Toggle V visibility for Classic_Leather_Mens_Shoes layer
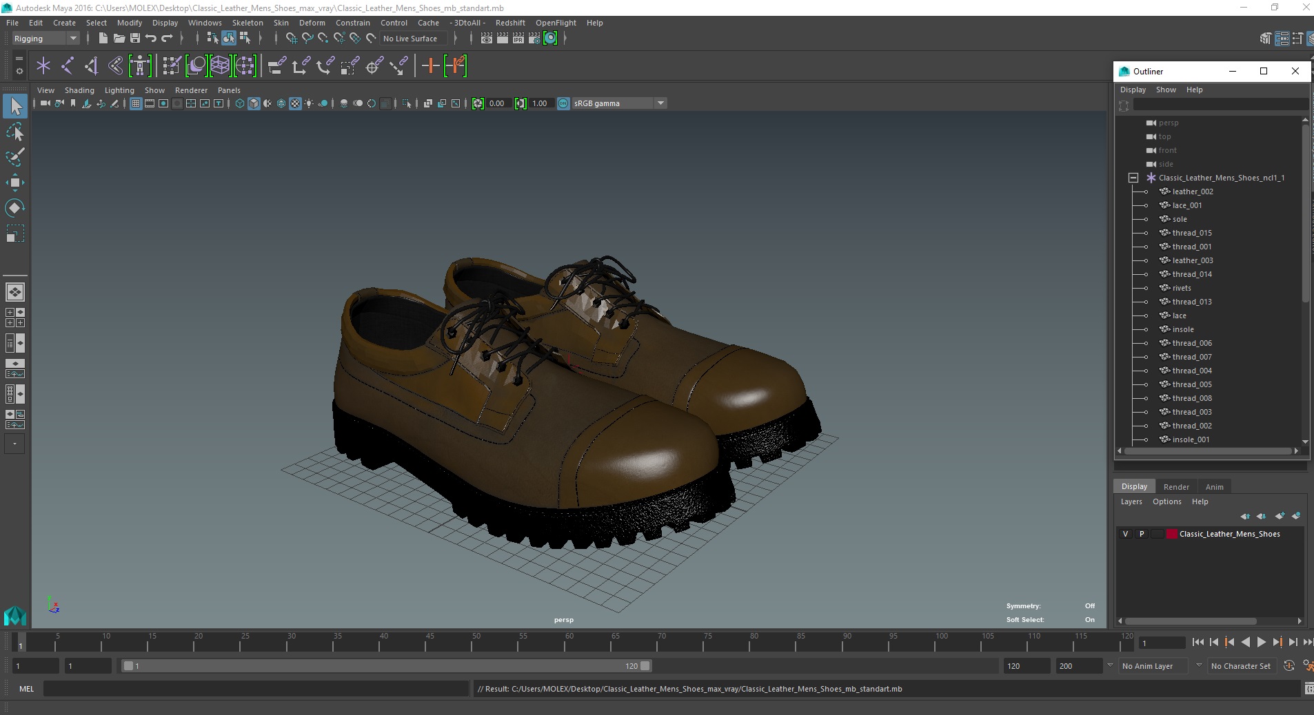The height and width of the screenshot is (715, 1314). [1126, 534]
